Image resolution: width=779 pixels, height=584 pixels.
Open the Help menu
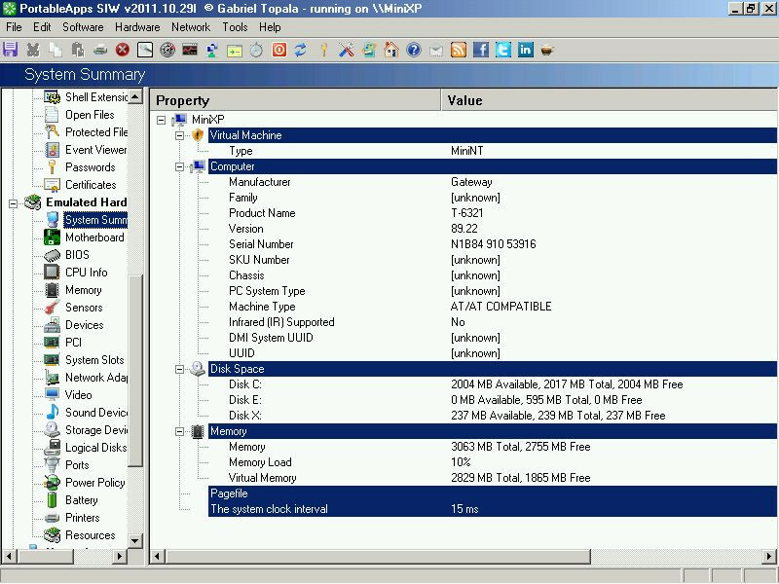click(x=270, y=27)
